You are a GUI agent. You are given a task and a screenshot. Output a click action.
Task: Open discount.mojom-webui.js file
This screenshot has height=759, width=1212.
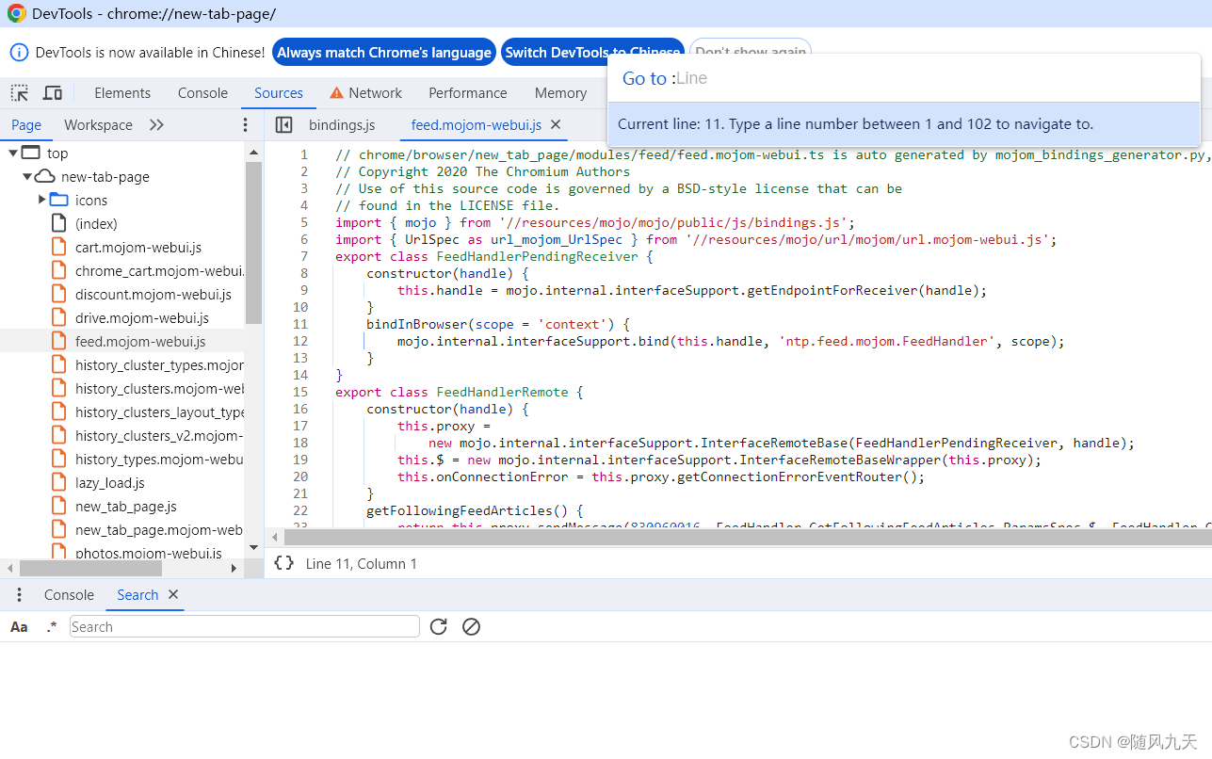(x=154, y=294)
